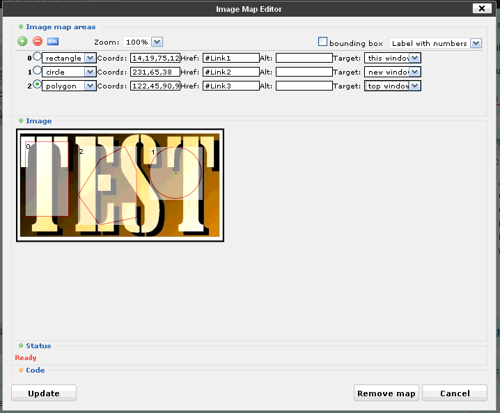Click the Coords field of the rectangle area
500x413 pixels.
click(155, 58)
